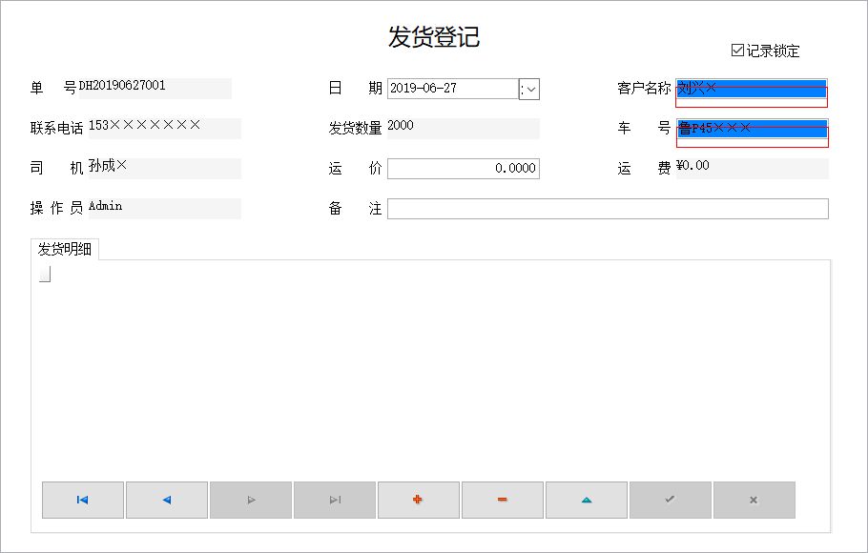Viewport: 868px width, 553px height.
Task: Click the 发货登记 title heading
Action: 433,37
